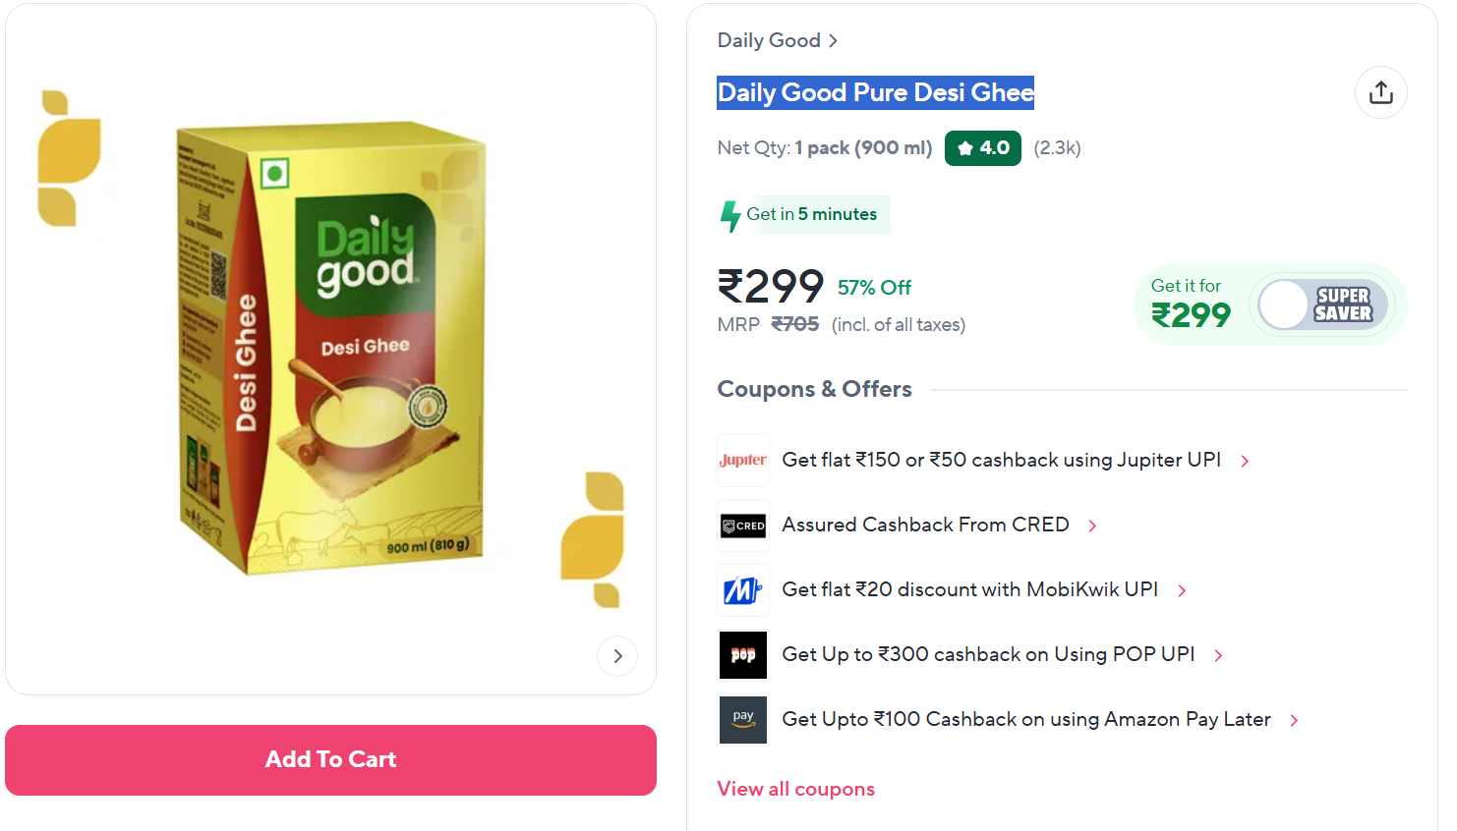Click the Jupiter offer logo

tap(742, 461)
